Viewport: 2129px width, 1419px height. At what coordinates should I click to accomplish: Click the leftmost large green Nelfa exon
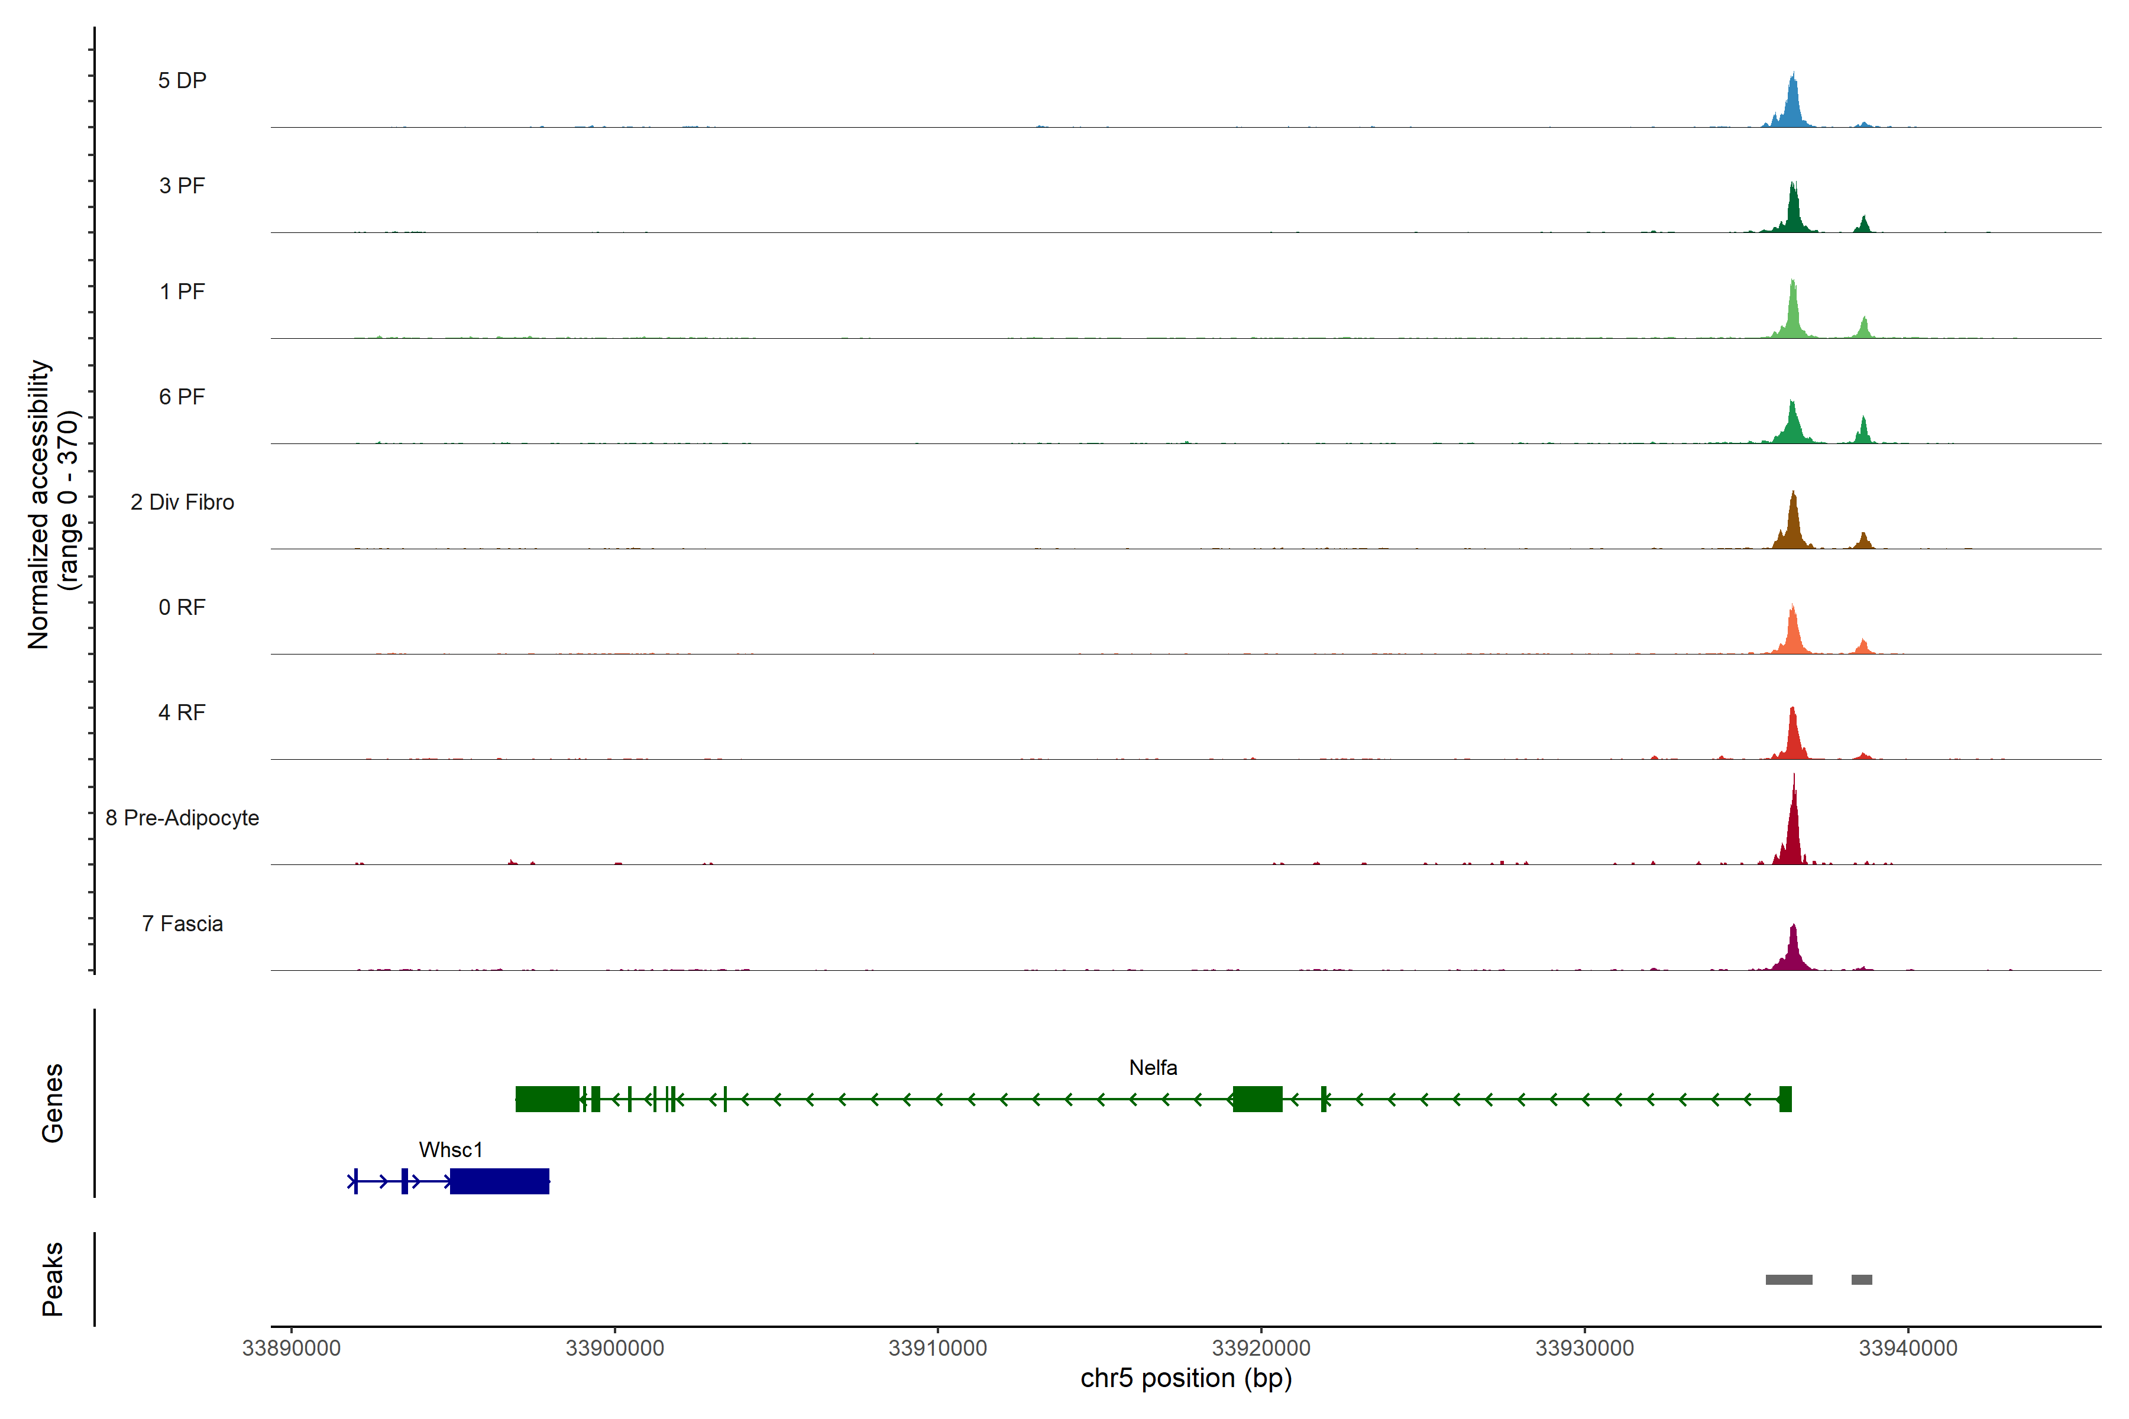pos(546,1099)
